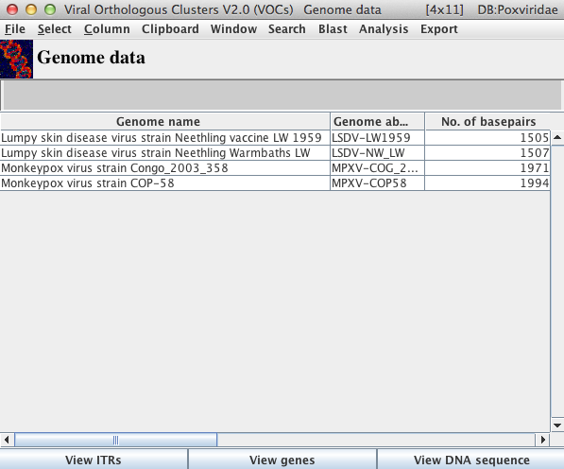
Task: Open the Blast menu
Action: coord(333,28)
